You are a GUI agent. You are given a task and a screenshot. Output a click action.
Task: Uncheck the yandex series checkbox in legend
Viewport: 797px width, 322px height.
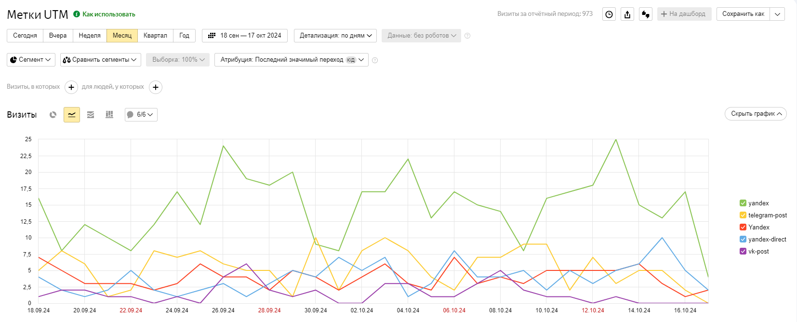743,203
